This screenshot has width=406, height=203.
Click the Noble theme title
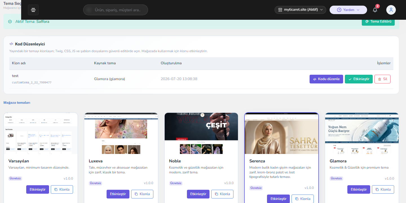pos(175,161)
